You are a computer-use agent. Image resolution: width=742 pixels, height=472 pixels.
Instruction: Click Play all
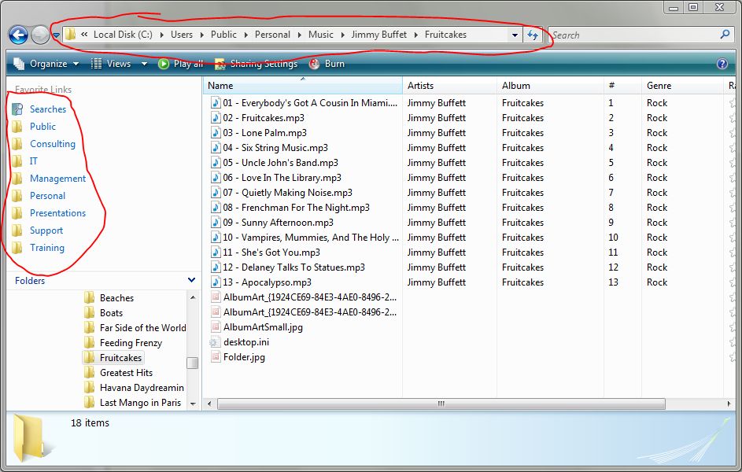pyautogui.click(x=180, y=64)
